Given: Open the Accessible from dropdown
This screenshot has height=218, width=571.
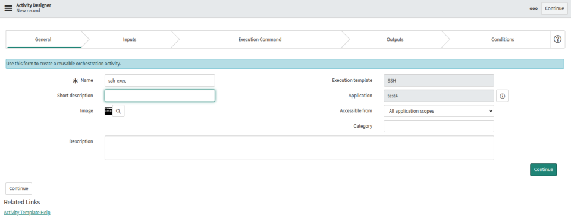Looking at the screenshot, I should pyautogui.click(x=439, y=111).
